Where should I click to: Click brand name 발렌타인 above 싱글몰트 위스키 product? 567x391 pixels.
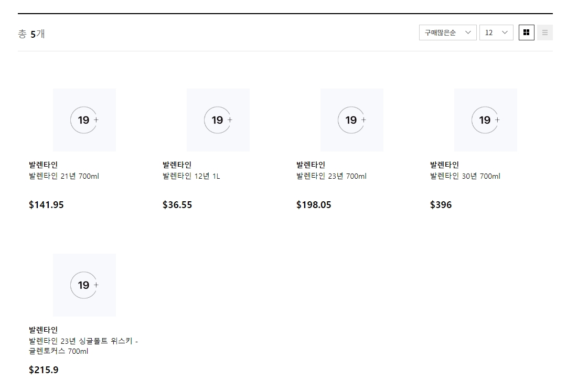pos(44,330)
